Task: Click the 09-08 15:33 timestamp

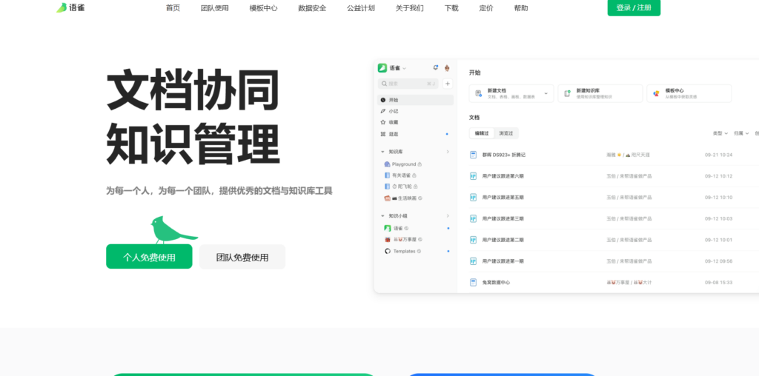Action: [718, 282]
